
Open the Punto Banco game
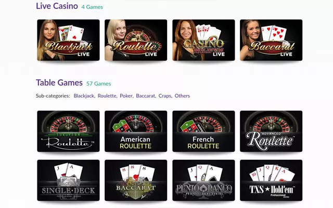(x=203, y=180)
